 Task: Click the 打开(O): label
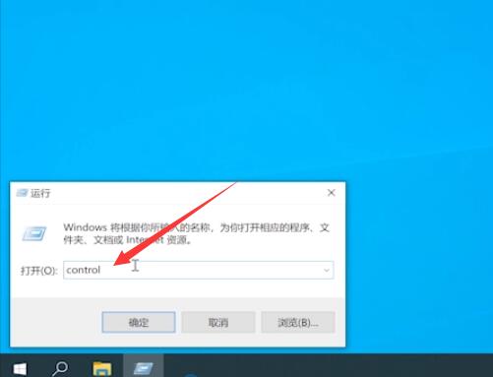click(x=39, y=271)
